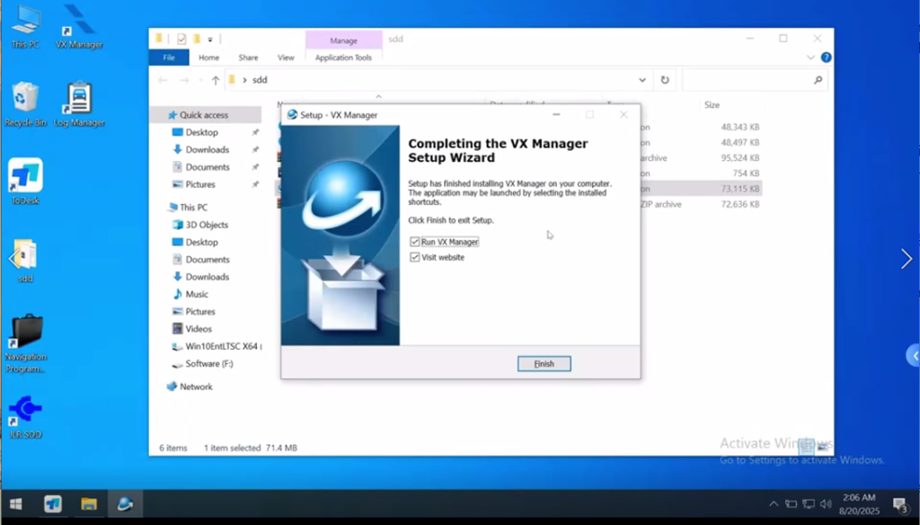
Task: Click Finish to exit Setup
Action: [544, 363]
